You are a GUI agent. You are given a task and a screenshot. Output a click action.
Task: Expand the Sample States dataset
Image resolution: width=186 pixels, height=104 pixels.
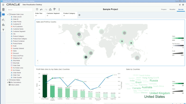click(x=8, y=80)
